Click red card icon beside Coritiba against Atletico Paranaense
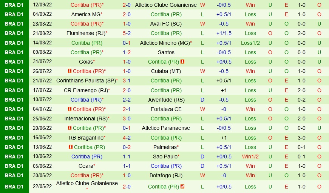The width and height of the screenshot is (329, 193). click(70, 128)
